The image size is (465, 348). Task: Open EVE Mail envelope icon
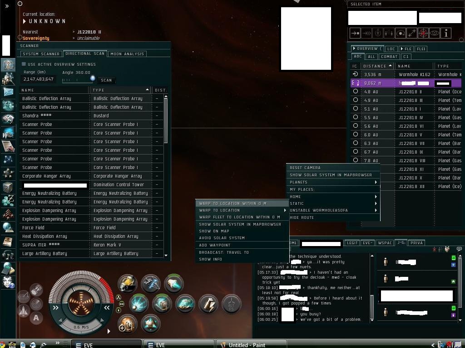click(x=8, y=92)
